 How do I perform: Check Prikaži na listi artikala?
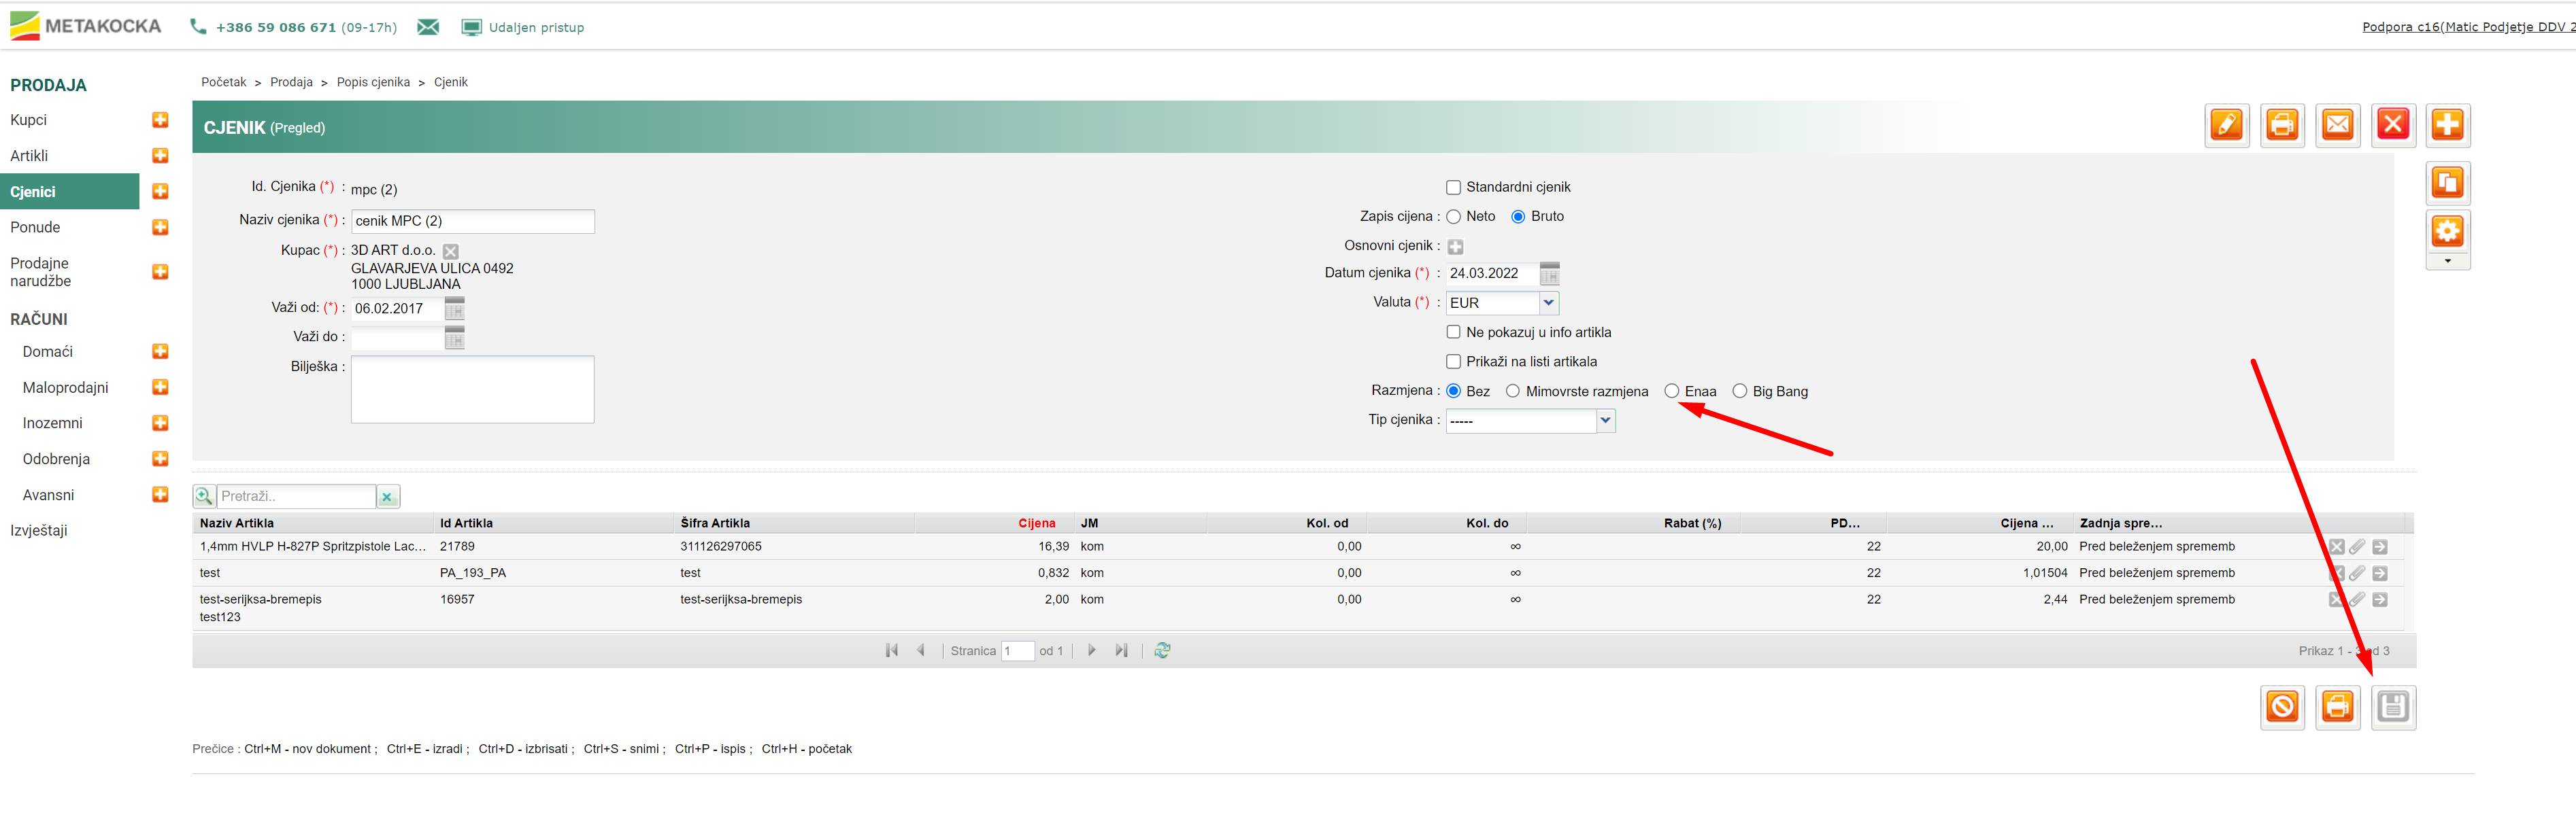pos(1453,362)
